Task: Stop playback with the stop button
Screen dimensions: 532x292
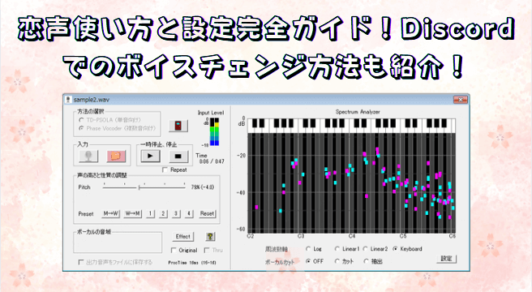Action: (x=178, y=157)
